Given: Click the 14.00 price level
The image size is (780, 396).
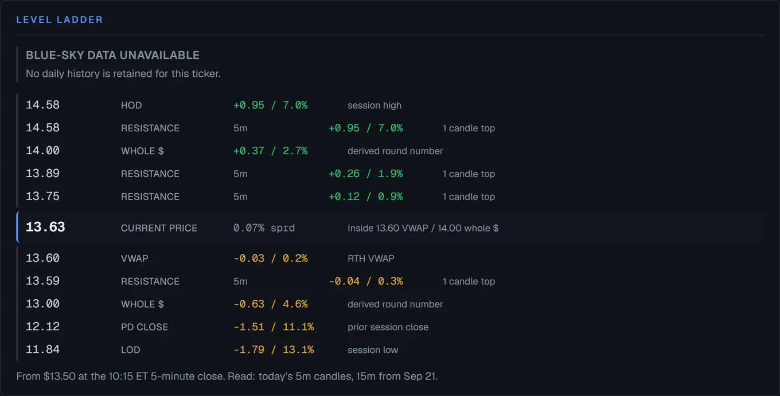Looking at the screenshot, I should tap(42, 151).
